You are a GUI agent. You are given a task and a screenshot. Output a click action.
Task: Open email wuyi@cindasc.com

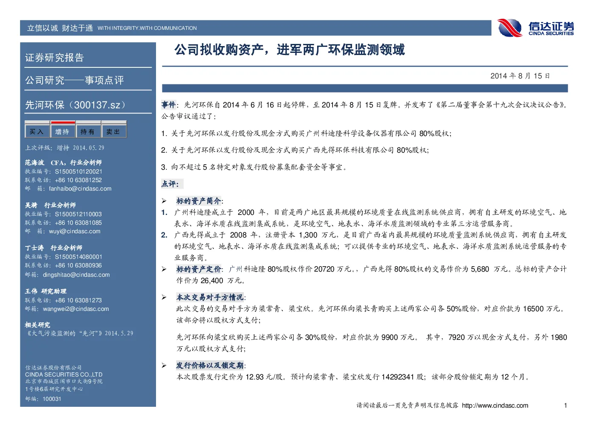pyautogui.click(x=75, y=231)
